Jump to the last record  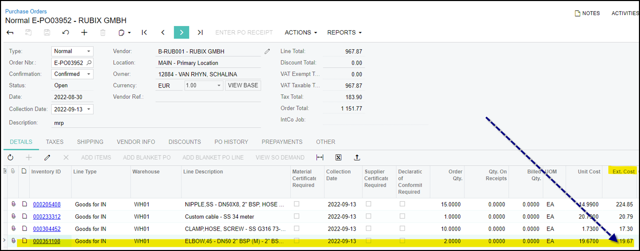tap(200, 33)
